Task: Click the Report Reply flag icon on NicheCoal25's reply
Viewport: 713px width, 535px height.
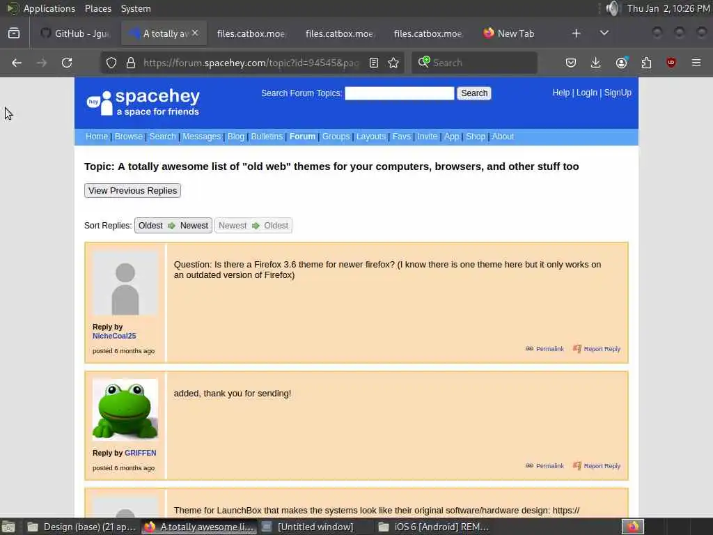Action: (577, 348)
